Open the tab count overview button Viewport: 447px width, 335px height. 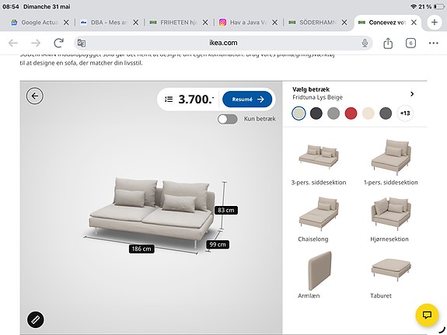[x=410, y=44]
